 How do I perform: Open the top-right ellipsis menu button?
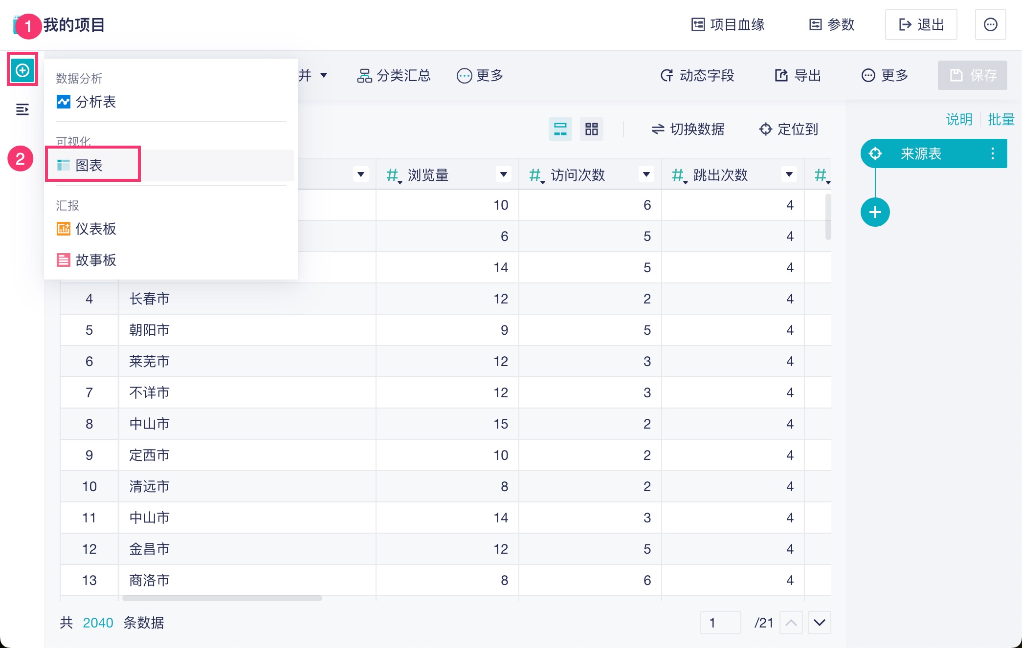click(x=990, y=24)
